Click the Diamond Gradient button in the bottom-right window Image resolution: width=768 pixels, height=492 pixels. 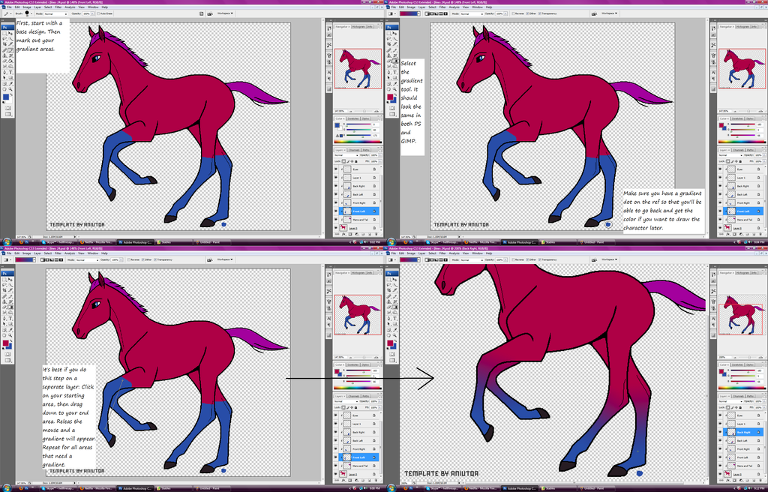[x=447, y=259]
